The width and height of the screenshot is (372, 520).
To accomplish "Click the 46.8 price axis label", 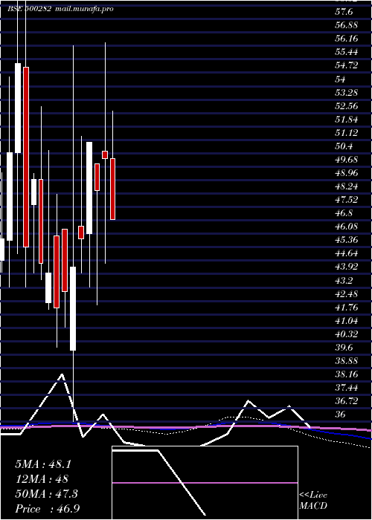I will click(x=344, y=214).
